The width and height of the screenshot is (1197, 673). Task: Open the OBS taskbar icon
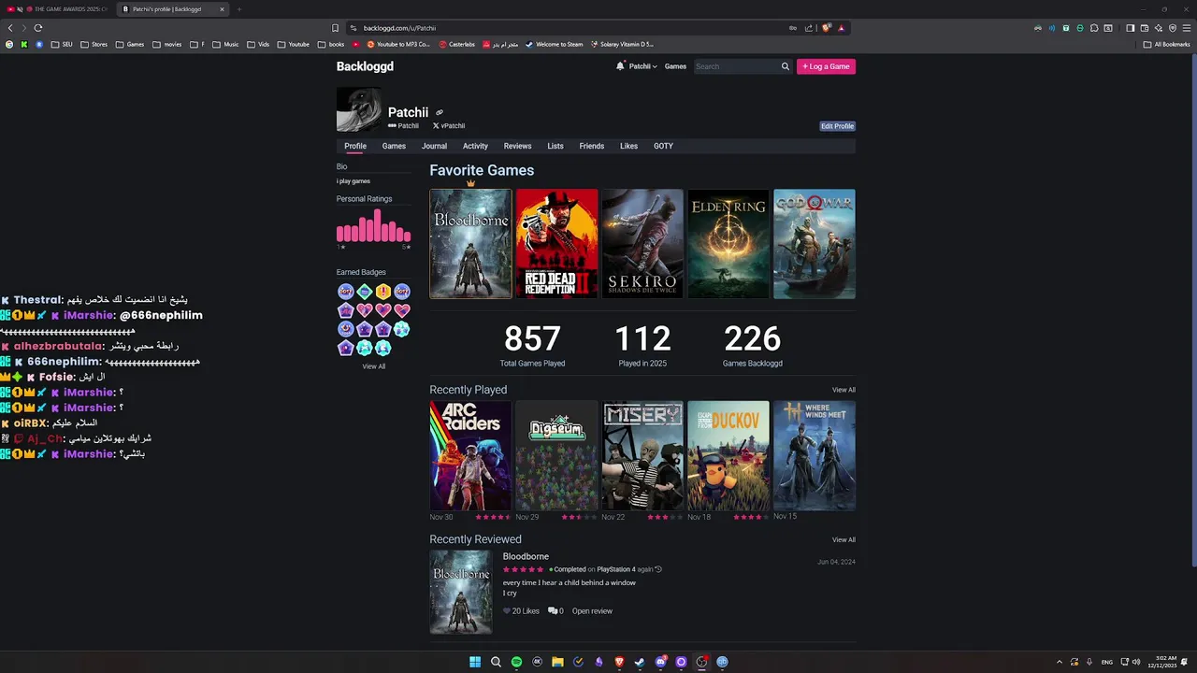[701, 662]
